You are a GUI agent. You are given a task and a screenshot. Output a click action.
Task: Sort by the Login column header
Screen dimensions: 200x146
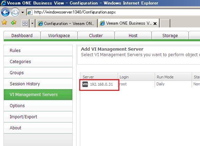pos(136,77)
